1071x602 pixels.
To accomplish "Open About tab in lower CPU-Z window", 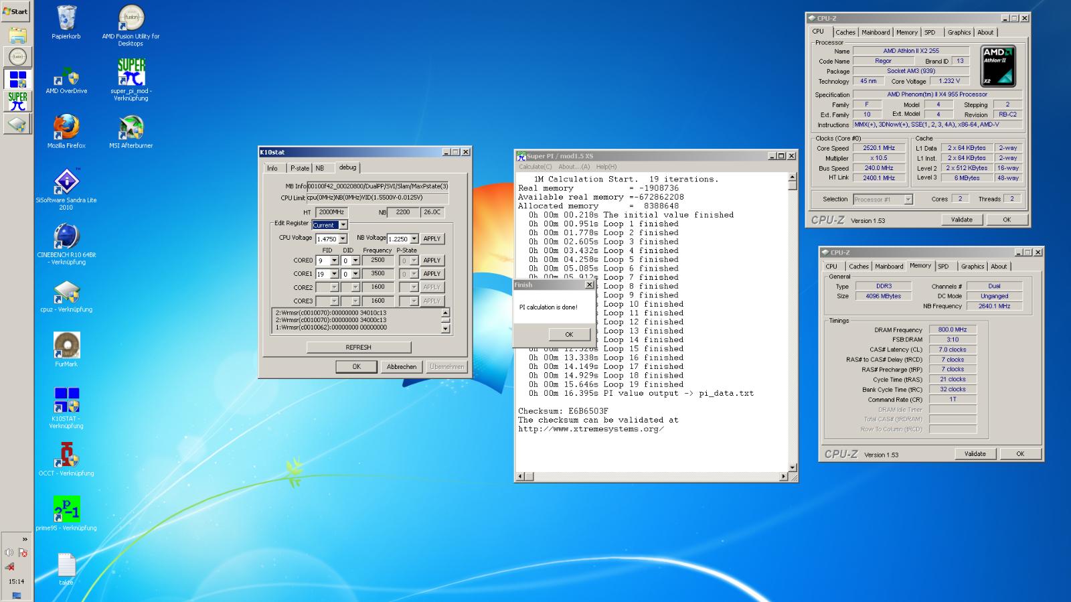I will pyautogui.click(x=999, y=267).
